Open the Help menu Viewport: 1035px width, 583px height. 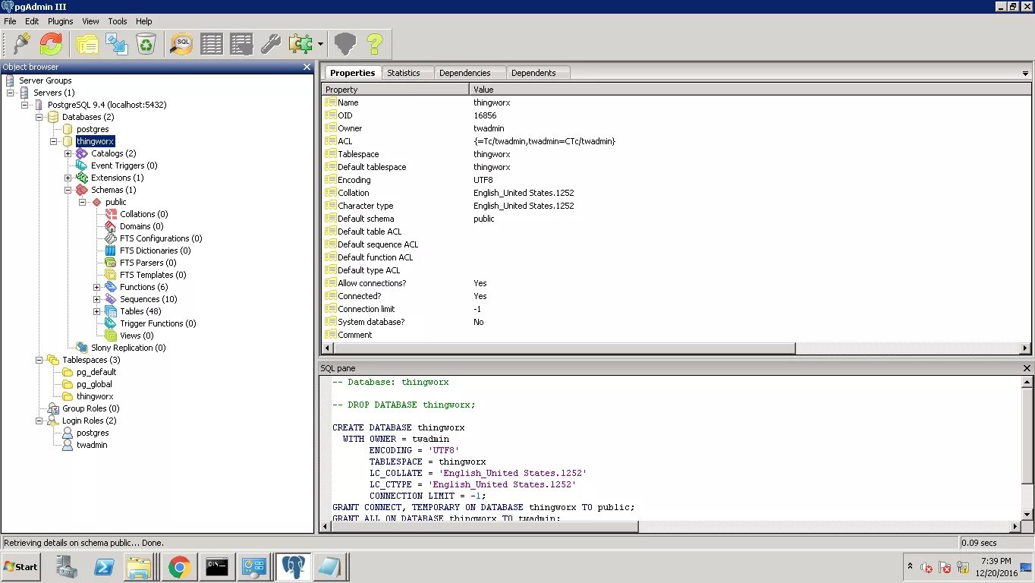point(143,21)
